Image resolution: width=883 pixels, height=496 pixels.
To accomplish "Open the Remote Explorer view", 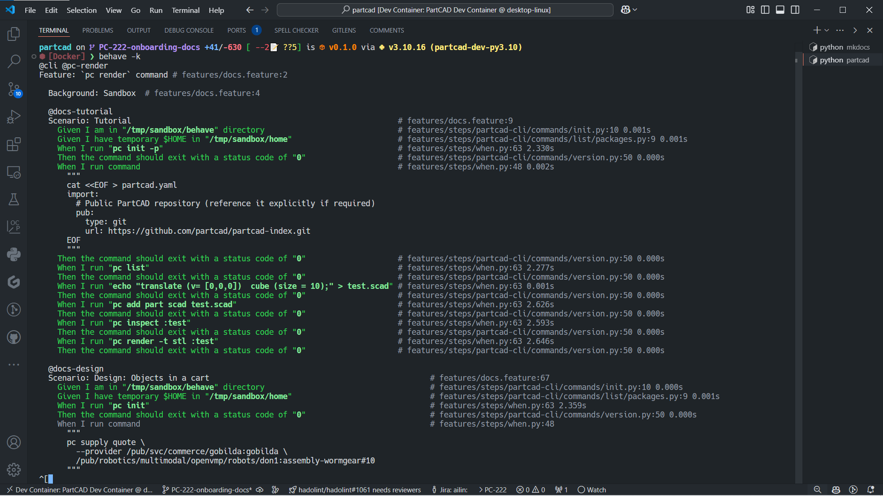I will (x=14, y=172).
